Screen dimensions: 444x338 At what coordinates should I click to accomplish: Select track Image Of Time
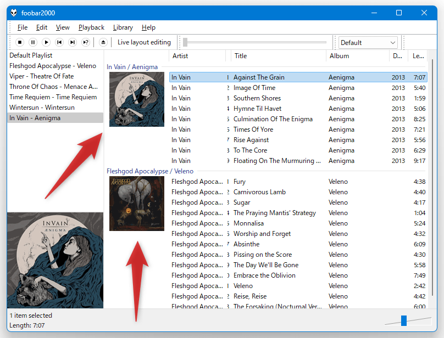click(x=298, y=88)
